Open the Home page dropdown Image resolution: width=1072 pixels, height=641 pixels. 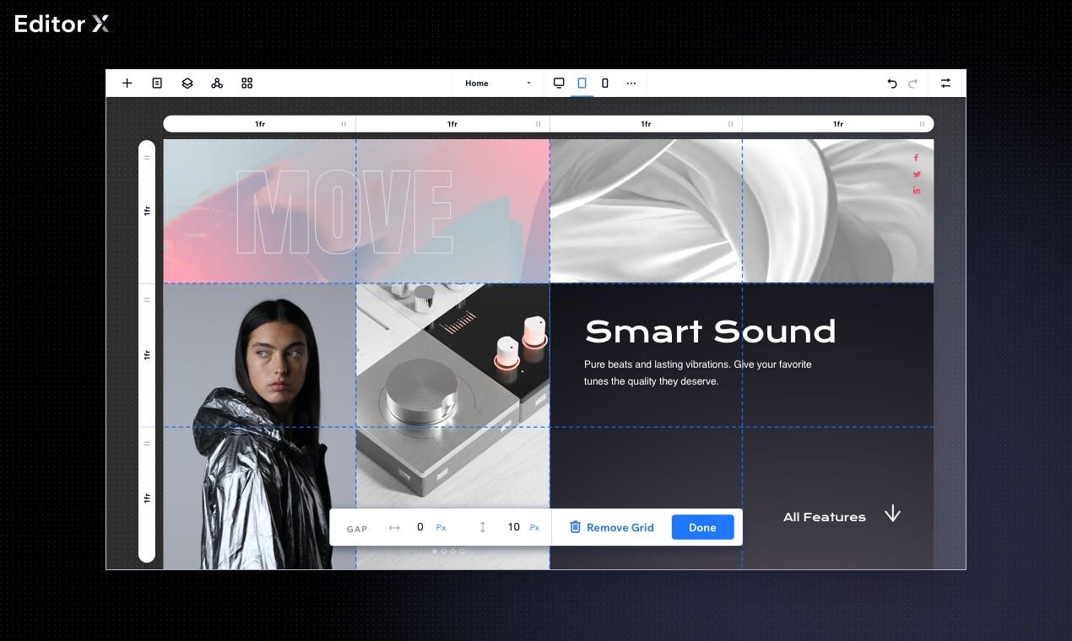point(496,83)
